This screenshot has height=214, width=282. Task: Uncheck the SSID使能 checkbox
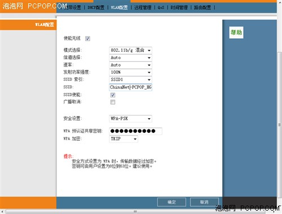(113, 95)
